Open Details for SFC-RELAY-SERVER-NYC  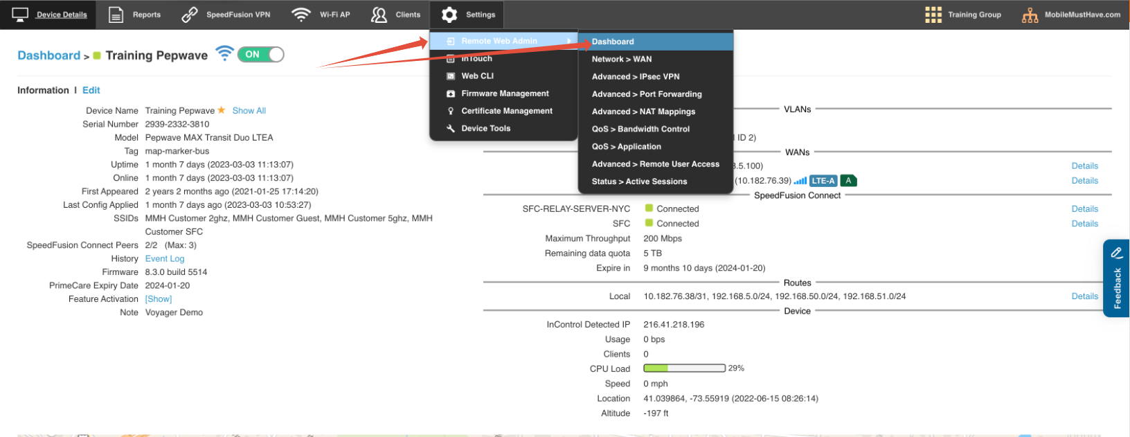coord(1085,209)
